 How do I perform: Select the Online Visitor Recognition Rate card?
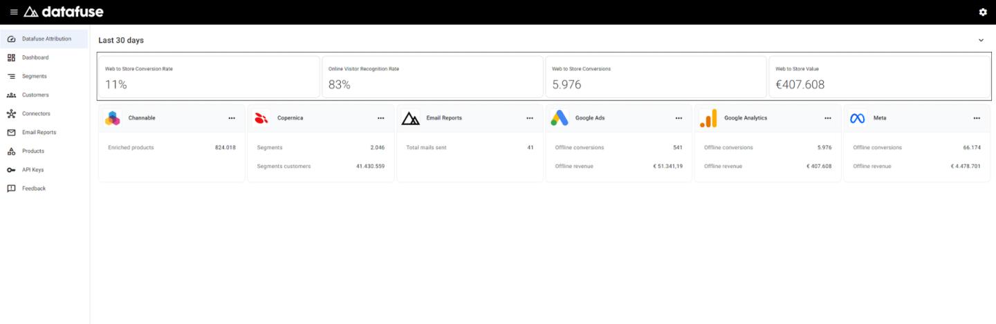pyautogui.click(x=432, y=77)
